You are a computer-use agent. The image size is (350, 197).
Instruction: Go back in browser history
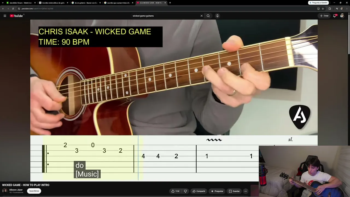click(x=3, y=8)
